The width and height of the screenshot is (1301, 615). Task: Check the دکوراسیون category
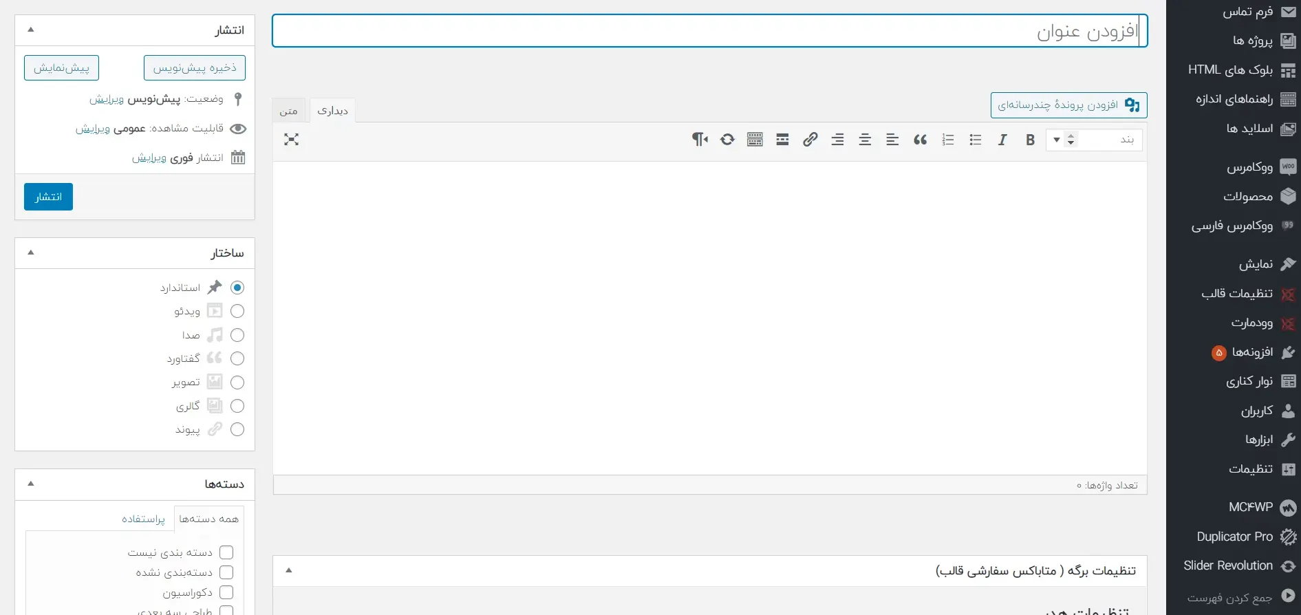(x=226, y=592)
